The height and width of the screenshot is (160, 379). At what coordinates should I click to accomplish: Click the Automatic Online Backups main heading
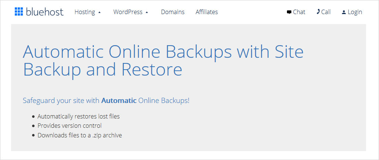[x=163, y=60]
